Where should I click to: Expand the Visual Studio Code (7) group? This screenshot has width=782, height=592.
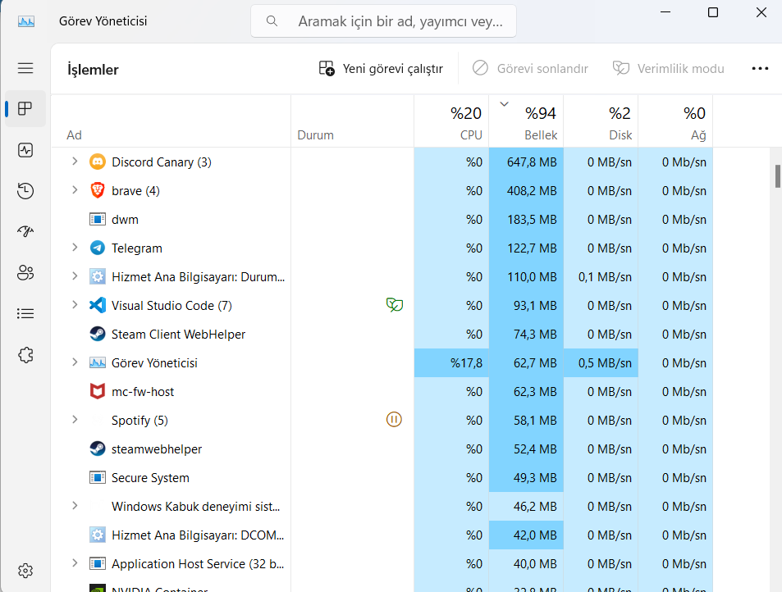(x=75, y=304)
